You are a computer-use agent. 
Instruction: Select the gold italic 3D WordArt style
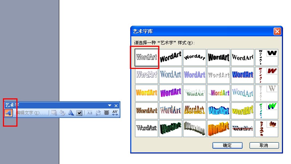pos(195,111)
